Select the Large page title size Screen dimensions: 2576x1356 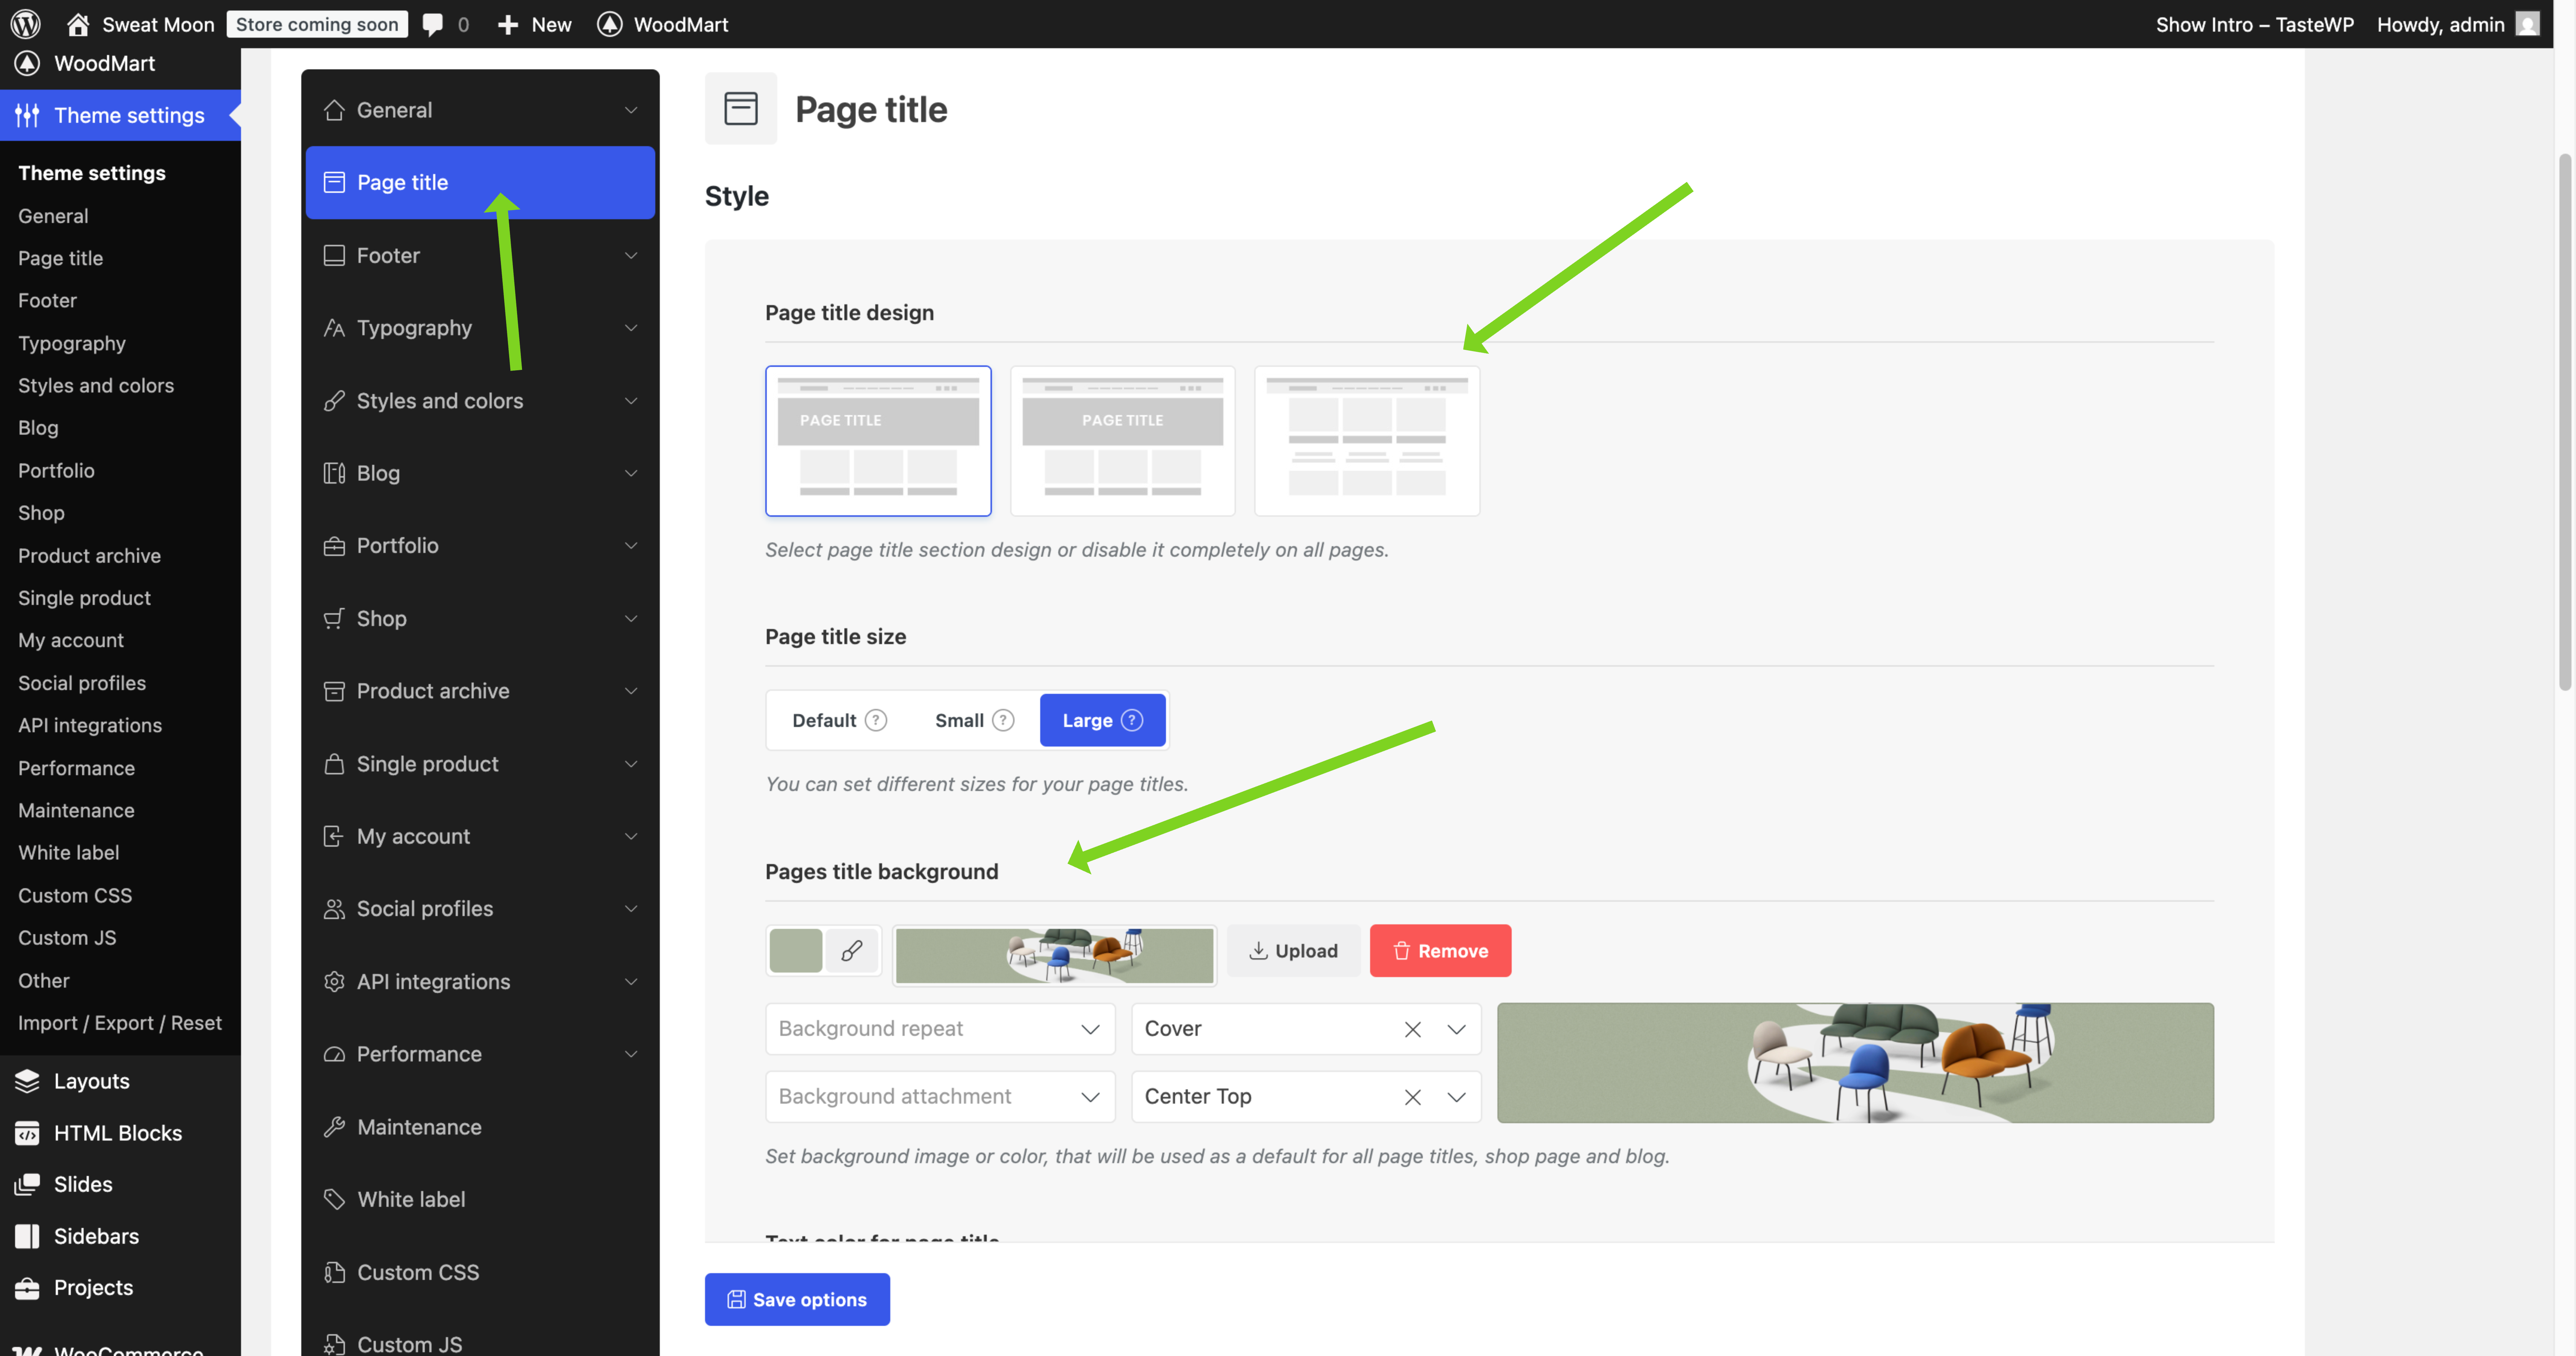coord(1102,720)
